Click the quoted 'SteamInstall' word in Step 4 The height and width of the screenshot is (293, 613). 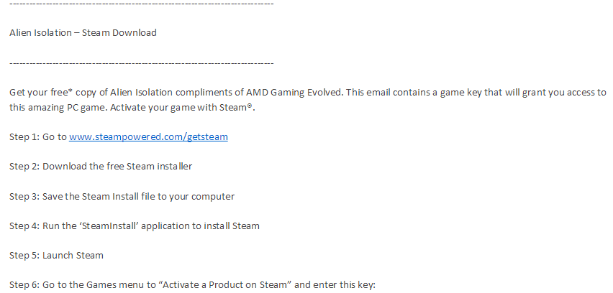[127, 225]
